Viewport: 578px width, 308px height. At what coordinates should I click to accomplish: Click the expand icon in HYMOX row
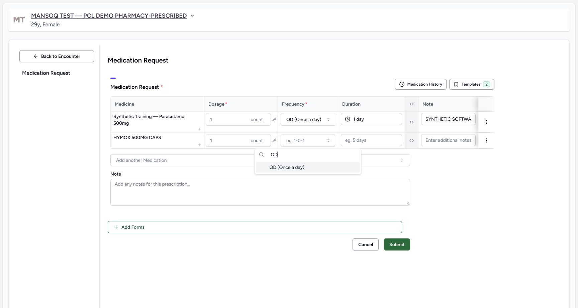point(411,140)
